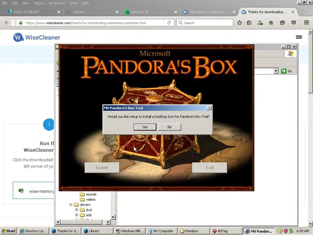This screenshot has height=235, width=313.
Task: Open the Tools menu in Firefox
Action: (x=73, y=3)
